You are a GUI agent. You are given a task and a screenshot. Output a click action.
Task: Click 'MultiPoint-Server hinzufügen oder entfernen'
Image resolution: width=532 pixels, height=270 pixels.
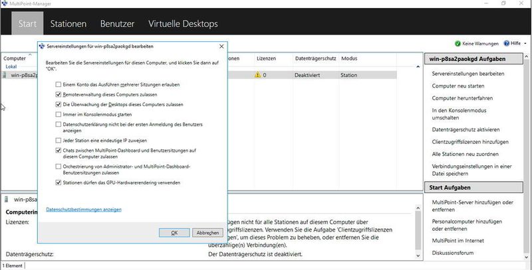coord(473,206)
